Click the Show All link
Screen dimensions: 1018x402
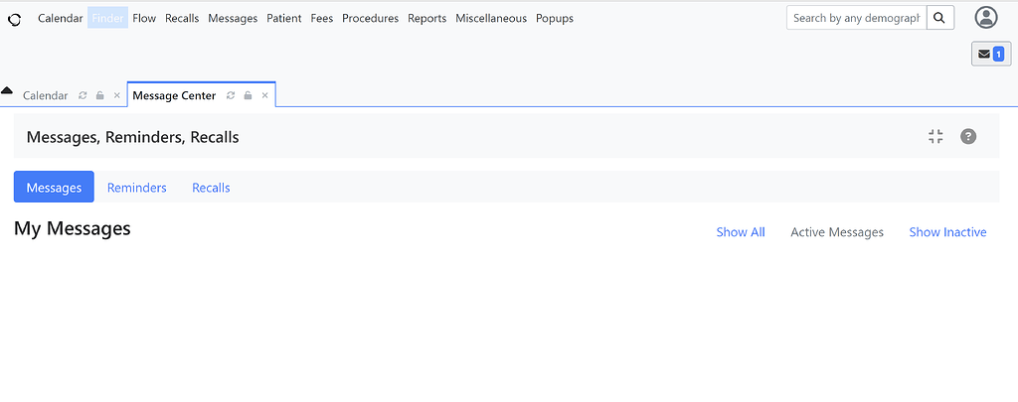tap(740, 232)
